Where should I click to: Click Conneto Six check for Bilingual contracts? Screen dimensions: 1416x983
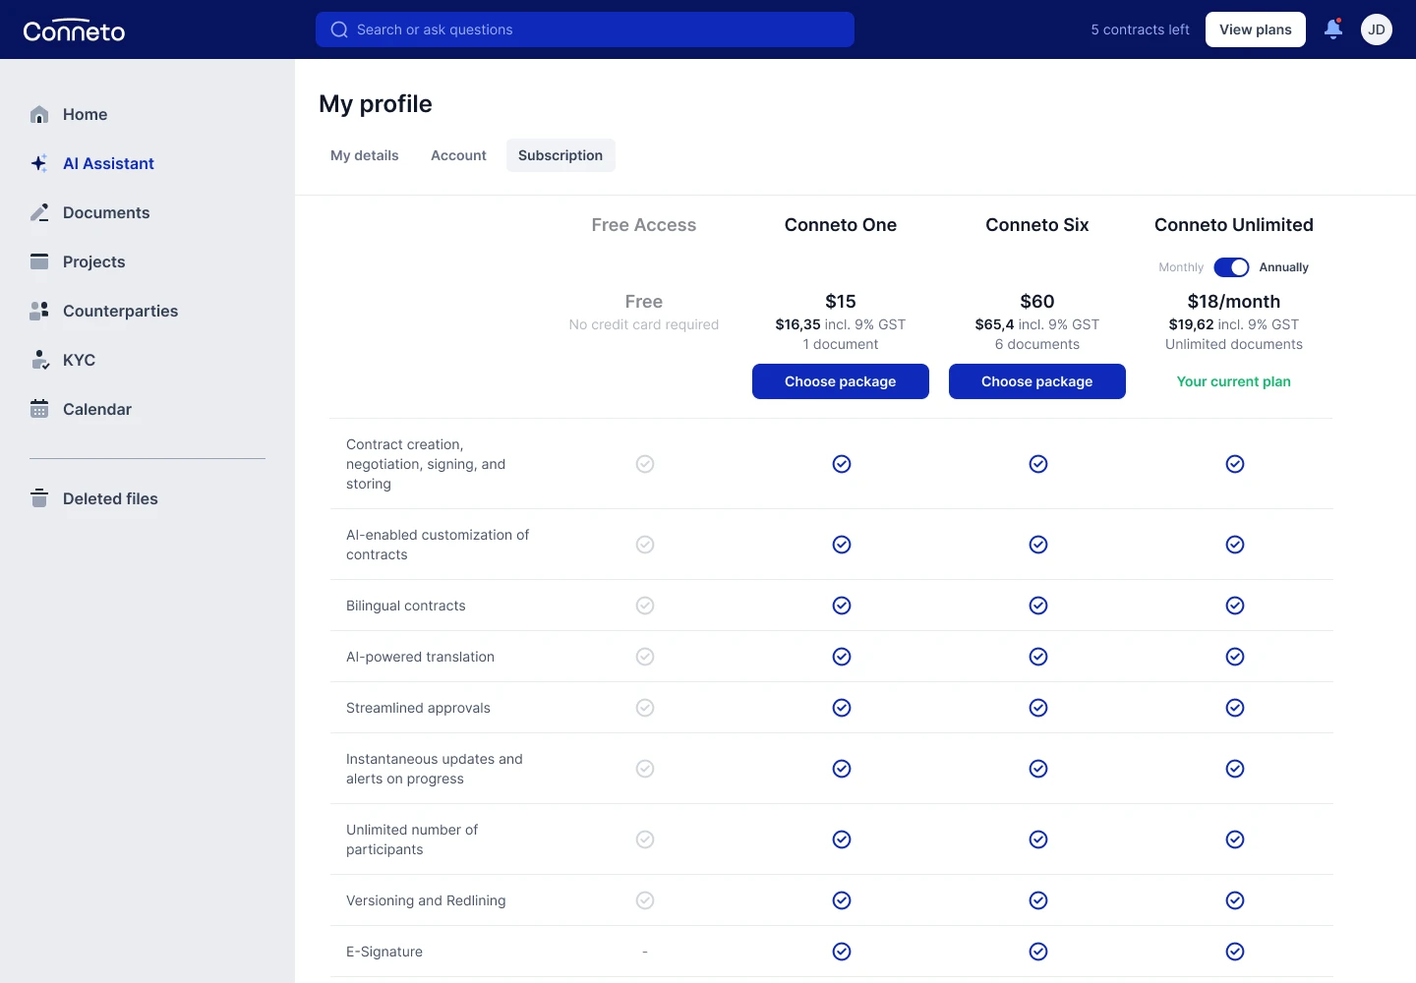[1038, 606]
